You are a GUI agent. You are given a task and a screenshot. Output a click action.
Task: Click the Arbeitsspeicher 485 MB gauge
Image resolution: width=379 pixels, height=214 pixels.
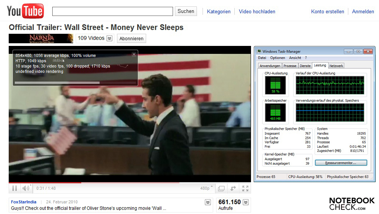(275, 112)
